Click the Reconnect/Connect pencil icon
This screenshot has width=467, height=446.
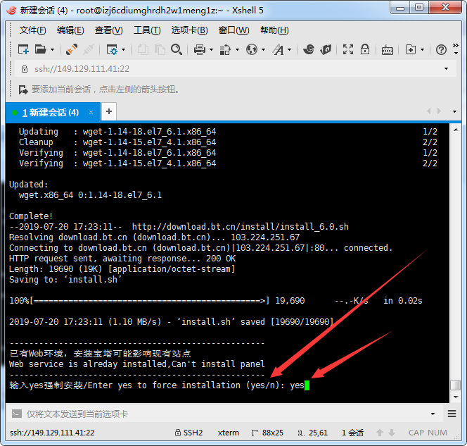point(71,49)
